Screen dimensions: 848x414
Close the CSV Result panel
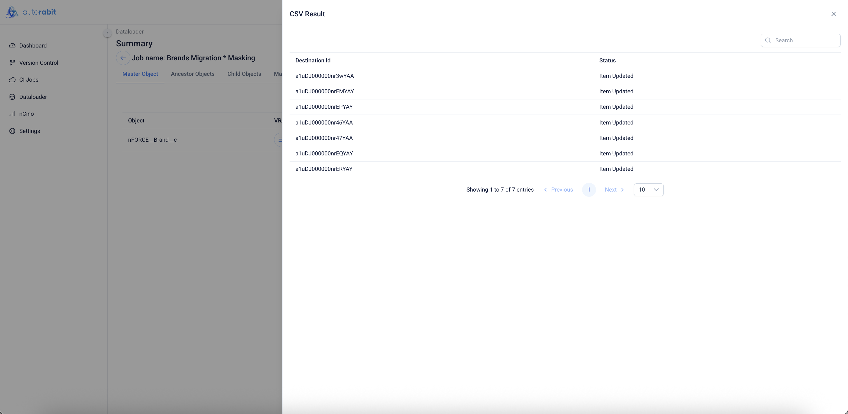pos(833,14)
